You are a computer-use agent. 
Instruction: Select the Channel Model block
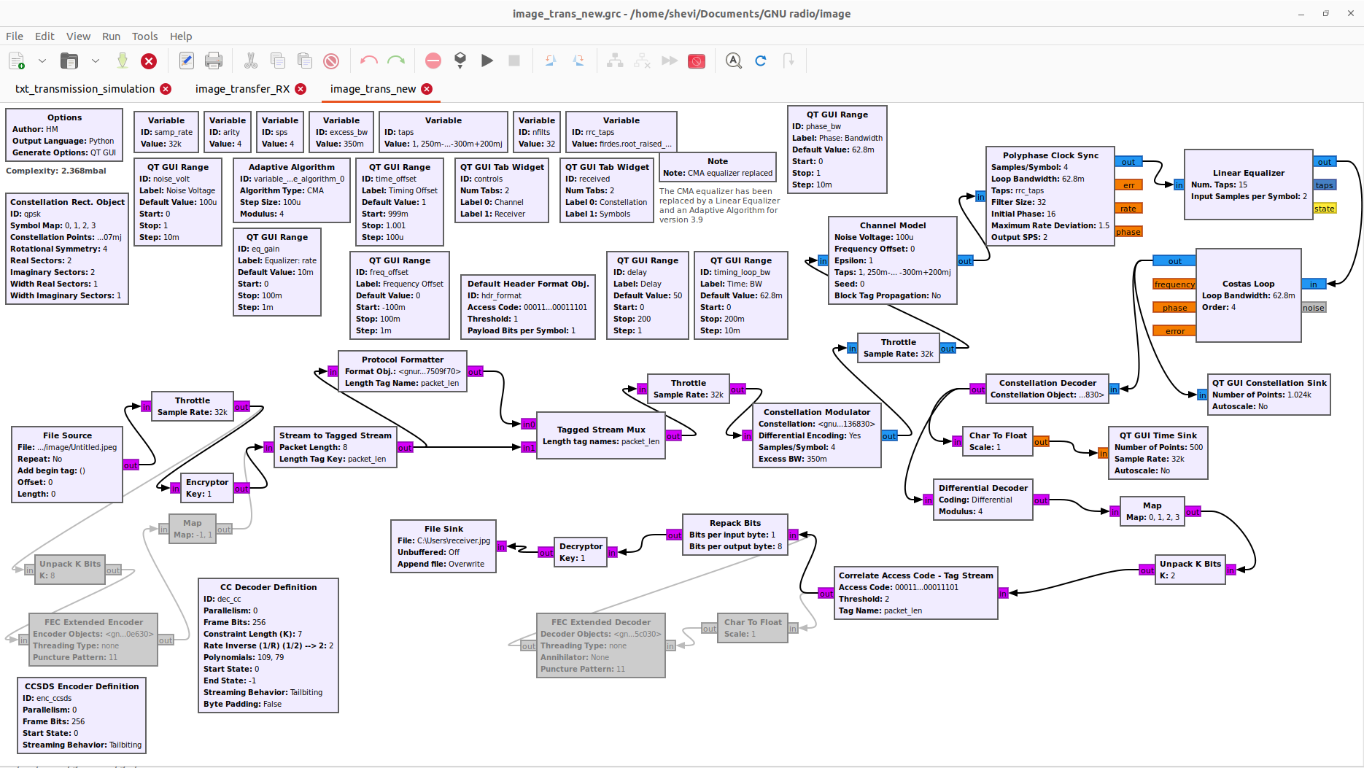[x=892, y=260]
